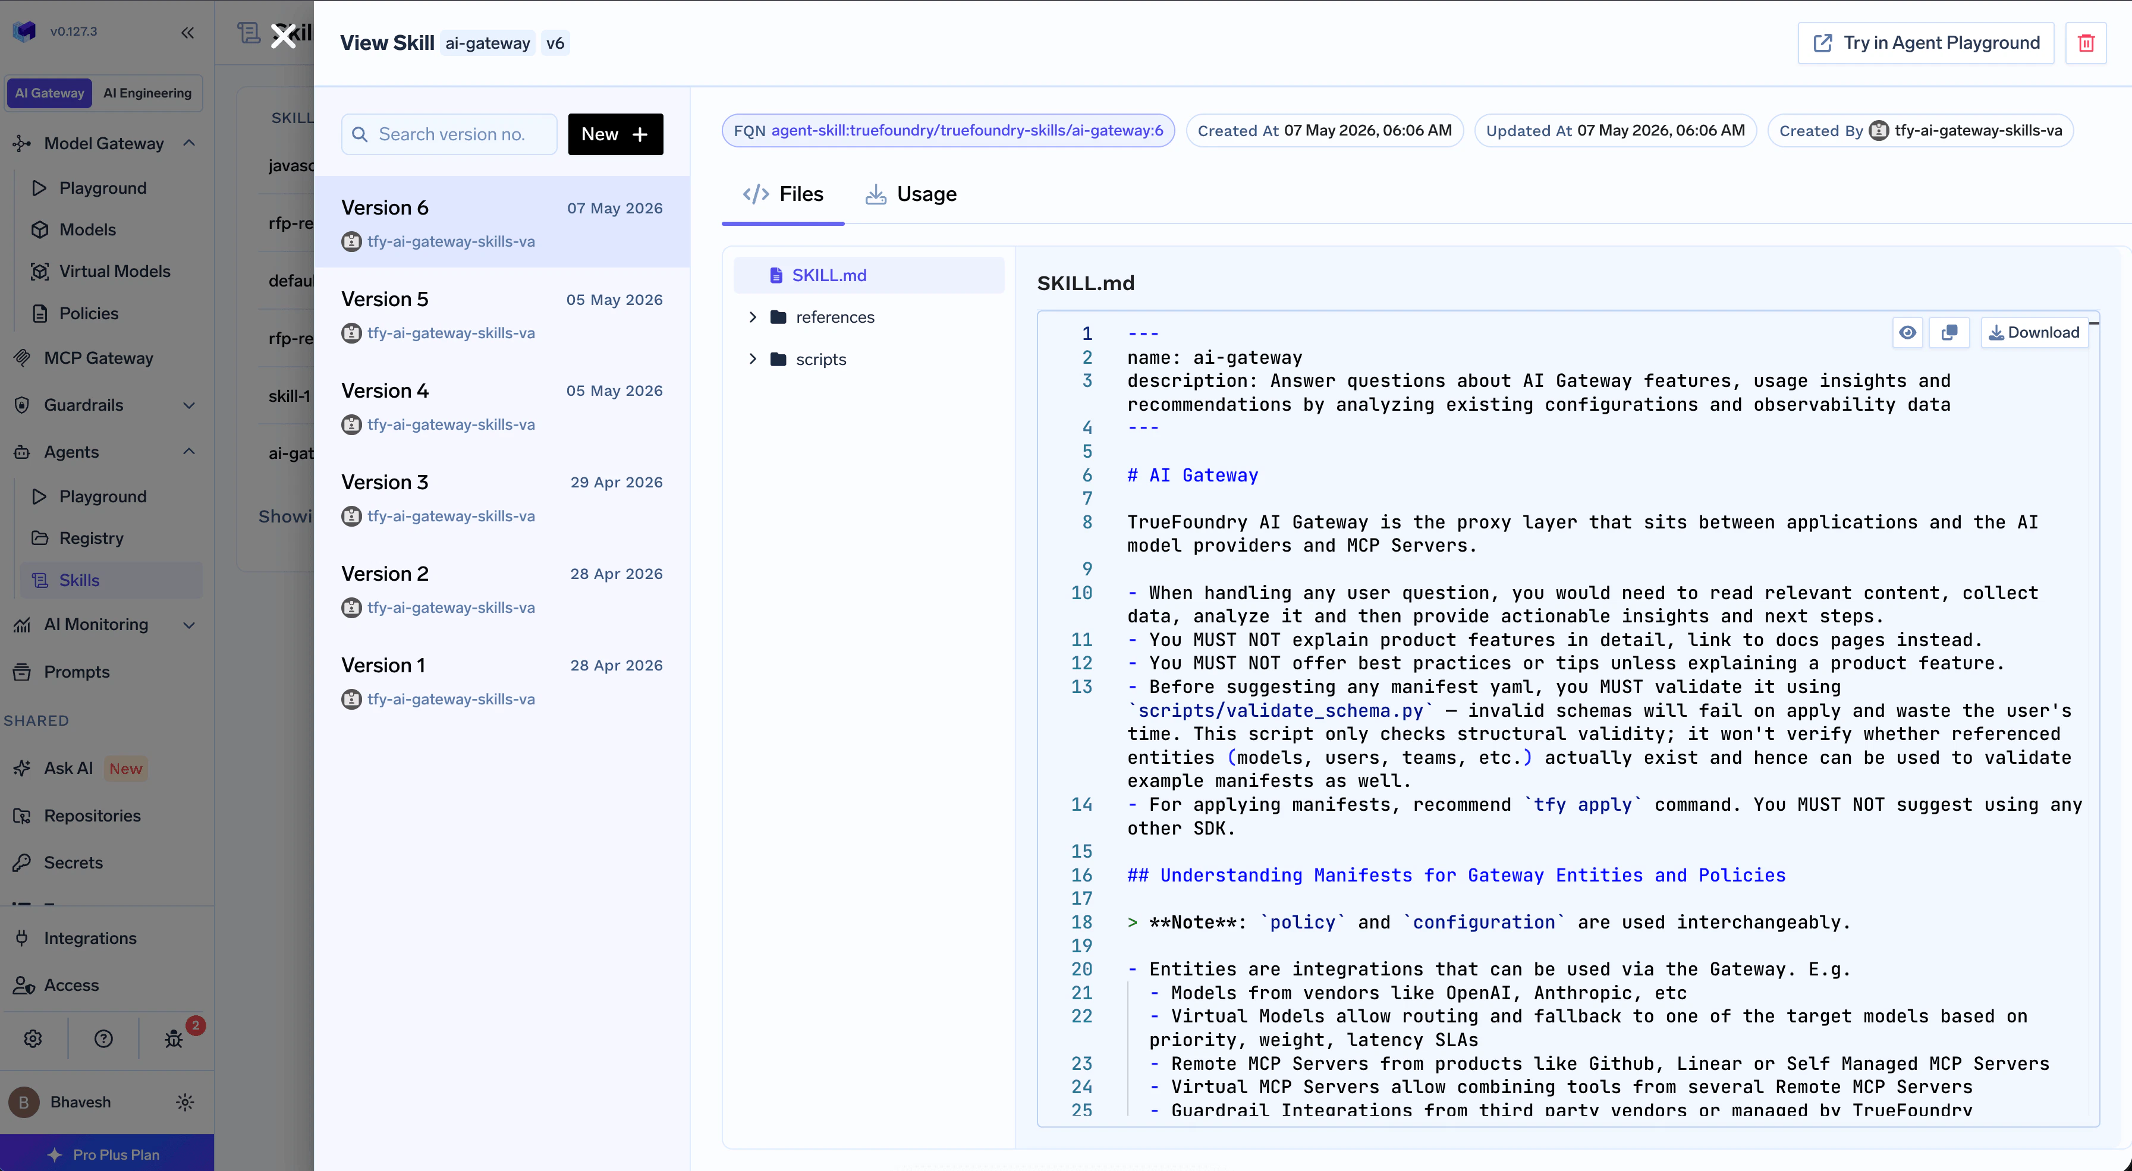Select Version 2 in the version list
Screen dimensions: 2132x1171
coord(502,588)
